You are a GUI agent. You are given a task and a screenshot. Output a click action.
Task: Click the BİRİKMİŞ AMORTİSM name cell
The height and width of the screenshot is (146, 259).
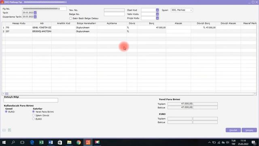point(42,31)
